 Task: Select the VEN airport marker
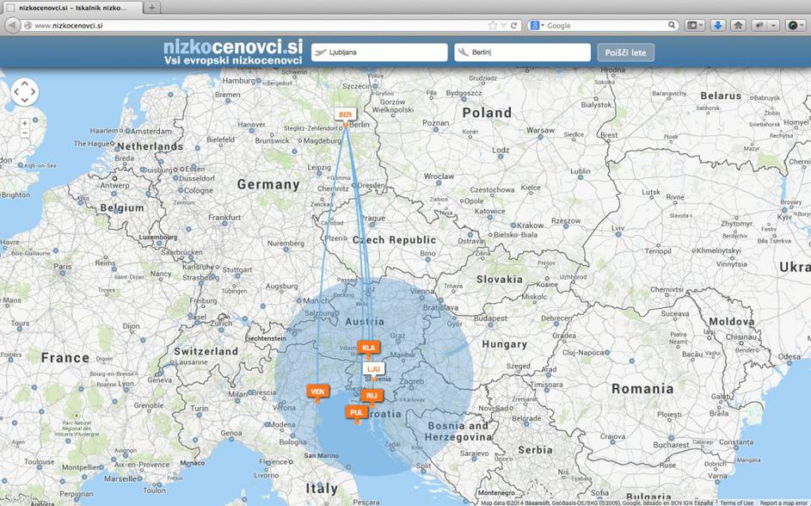coord(317,392)
